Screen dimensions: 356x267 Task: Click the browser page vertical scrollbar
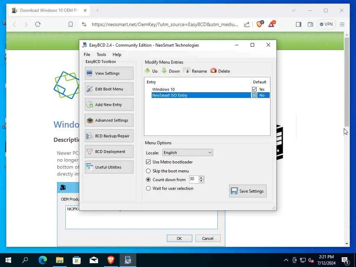pos(347,82)
